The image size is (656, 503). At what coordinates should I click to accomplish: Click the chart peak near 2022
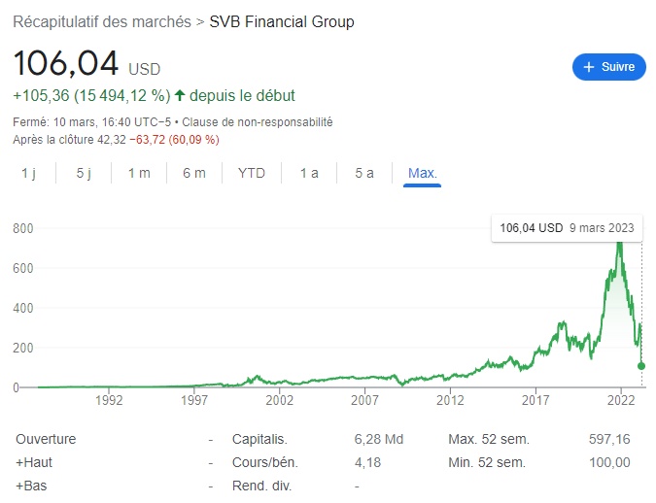point(619,243)
